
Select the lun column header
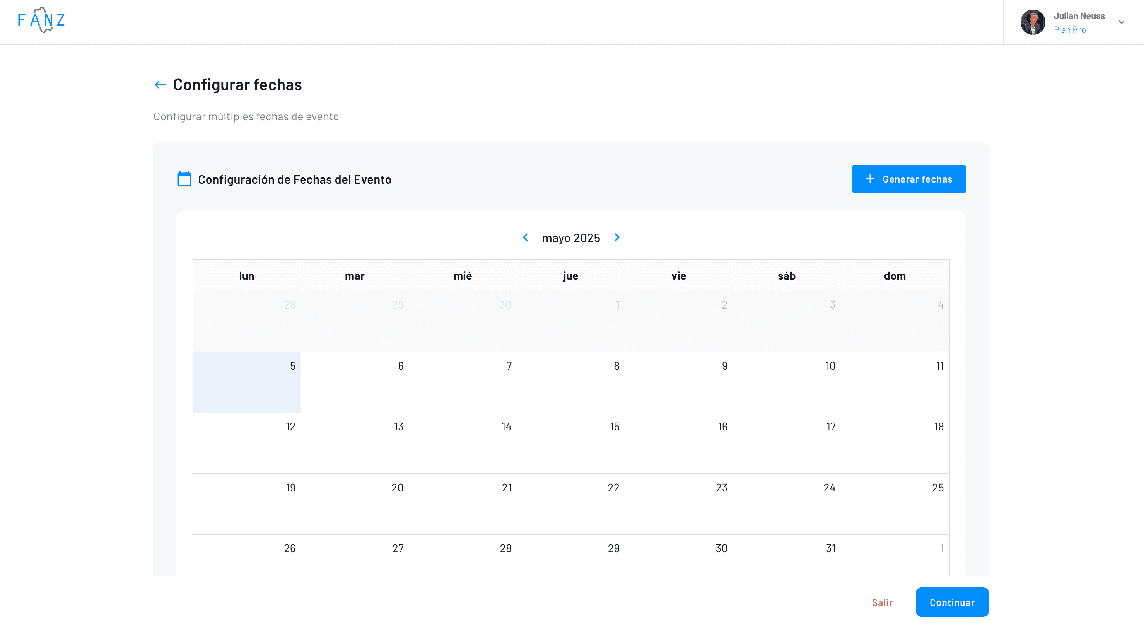pyautogui.click(x=246, y=275)
